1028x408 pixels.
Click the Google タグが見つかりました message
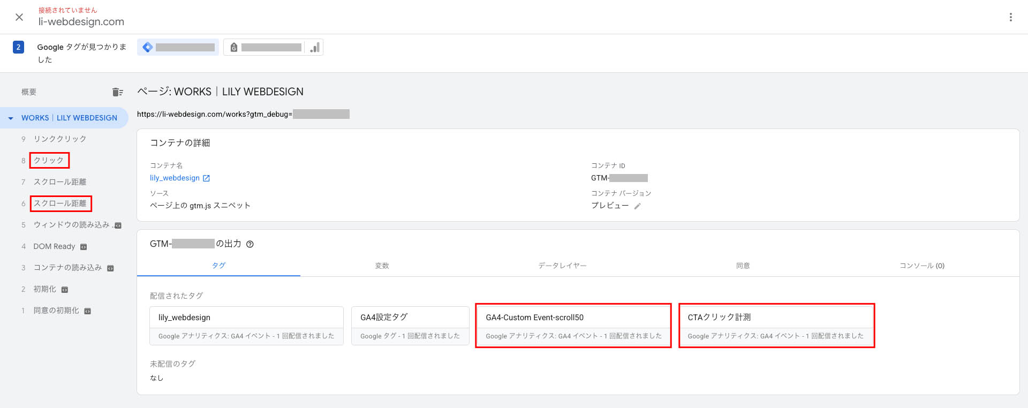pos(82,54)
